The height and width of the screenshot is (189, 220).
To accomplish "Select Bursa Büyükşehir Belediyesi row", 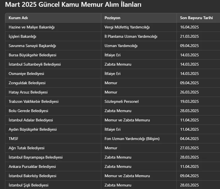I will point(113,55).
